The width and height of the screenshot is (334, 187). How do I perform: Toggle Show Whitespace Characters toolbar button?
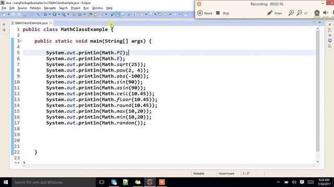[135, 15]
